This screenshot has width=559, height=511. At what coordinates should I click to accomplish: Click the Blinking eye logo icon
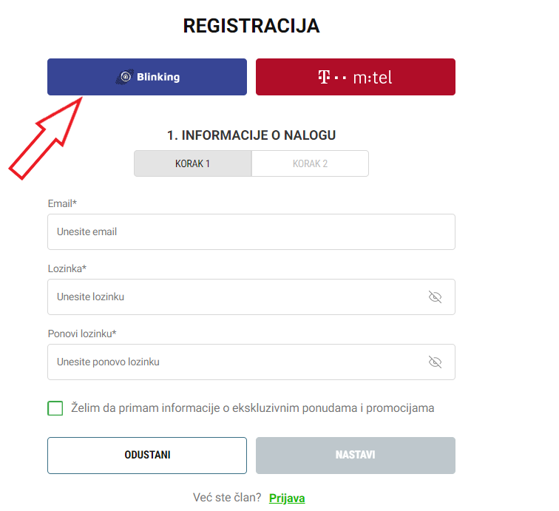click(125, 77)
